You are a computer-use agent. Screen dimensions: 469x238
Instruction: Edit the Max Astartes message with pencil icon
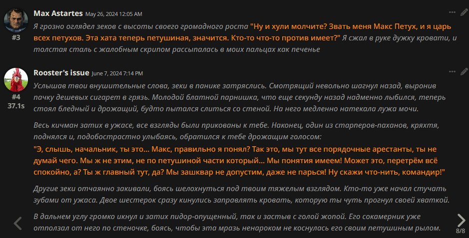click(x=464, y=12)
